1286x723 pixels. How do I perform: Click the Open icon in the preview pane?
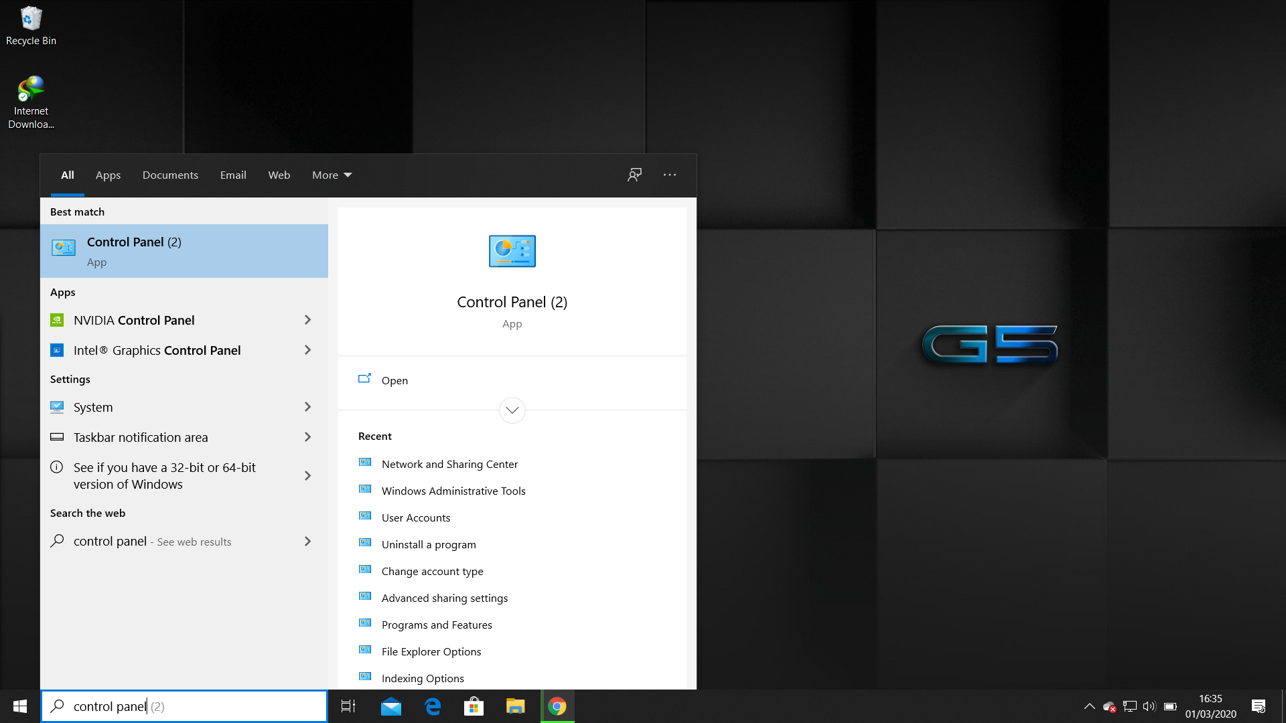coord(364,379)
